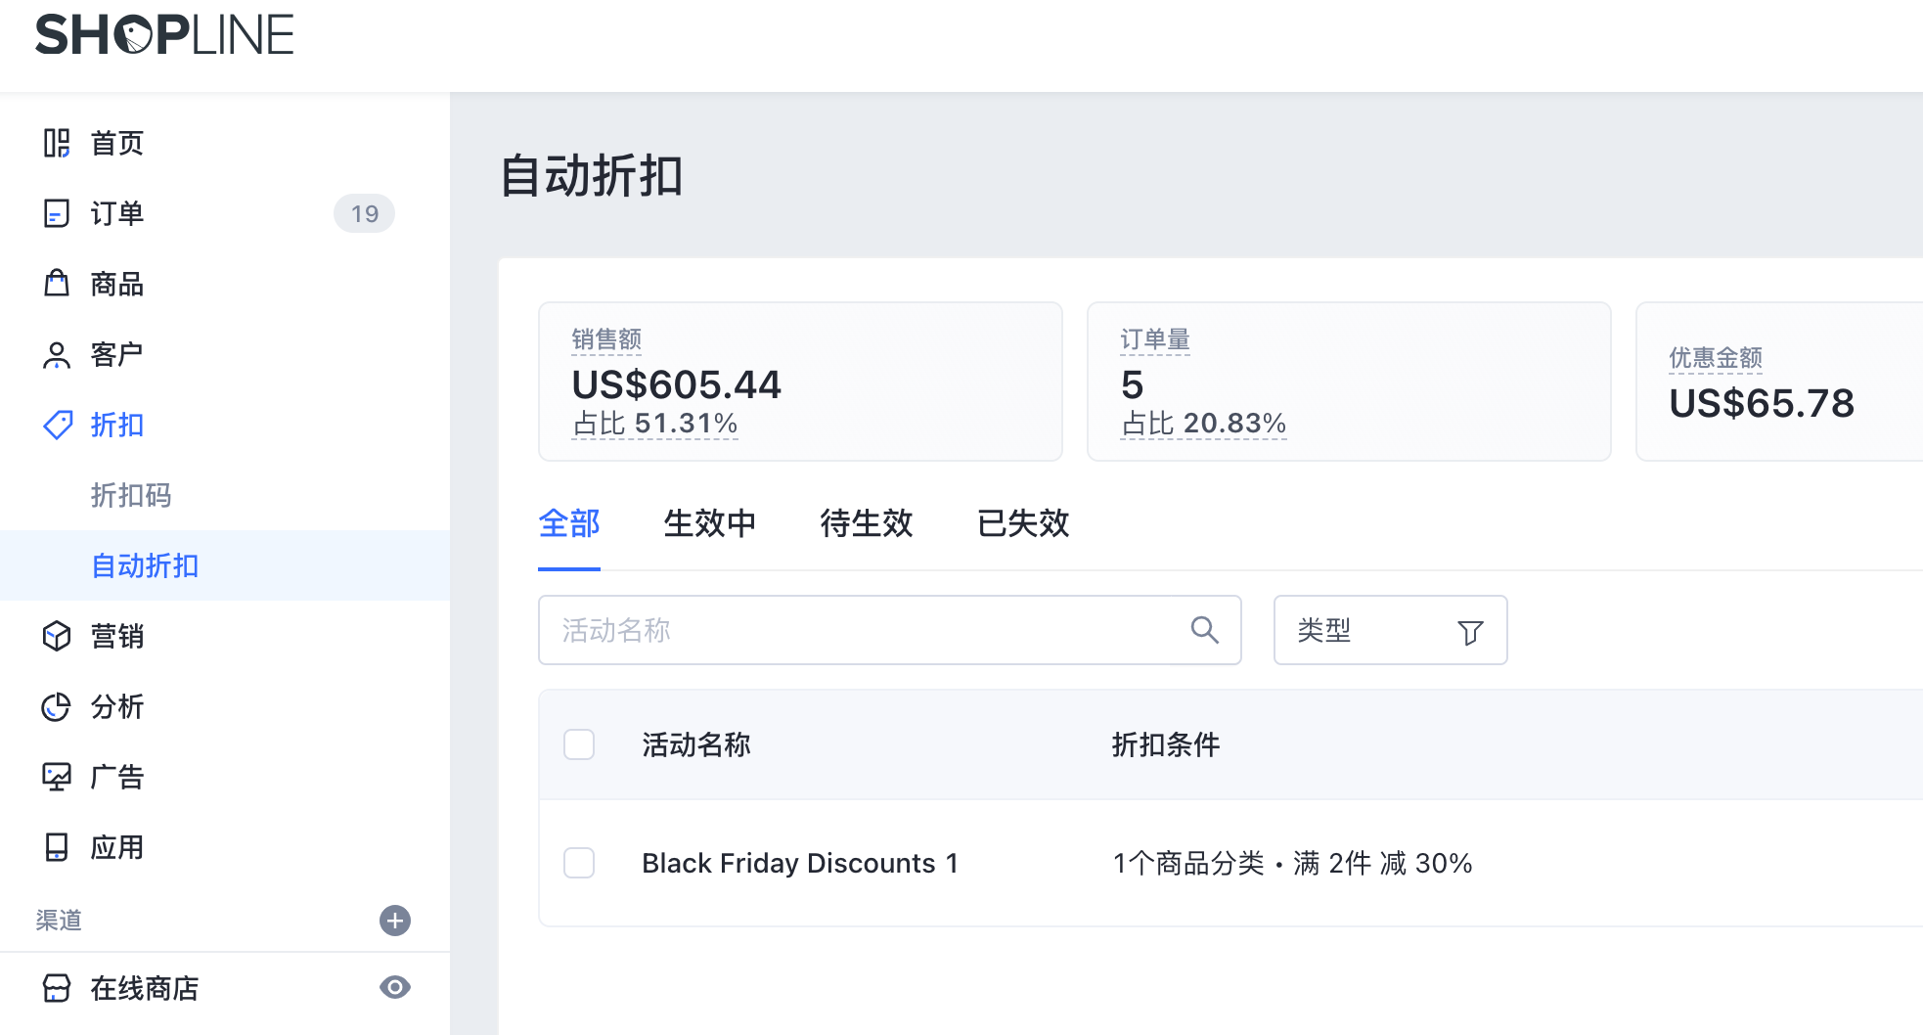Click the orders icon in sidebar

(57, 213)
